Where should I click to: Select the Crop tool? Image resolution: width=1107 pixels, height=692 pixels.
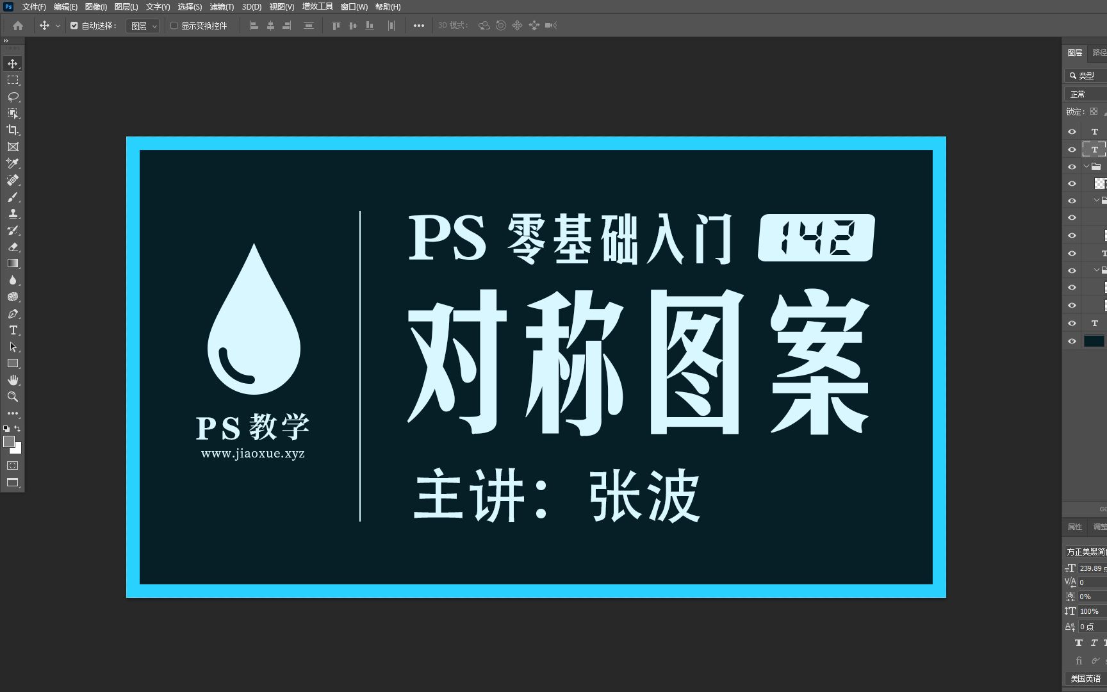tap(13, 130)
